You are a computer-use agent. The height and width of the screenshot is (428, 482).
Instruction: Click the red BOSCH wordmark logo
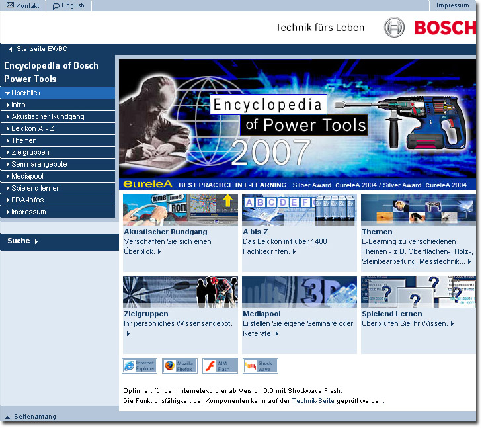(445, 28)
